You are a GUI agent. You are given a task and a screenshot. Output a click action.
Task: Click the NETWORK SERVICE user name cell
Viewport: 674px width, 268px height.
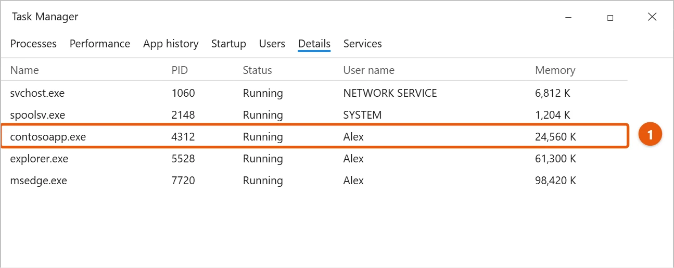tap(390, 94)
